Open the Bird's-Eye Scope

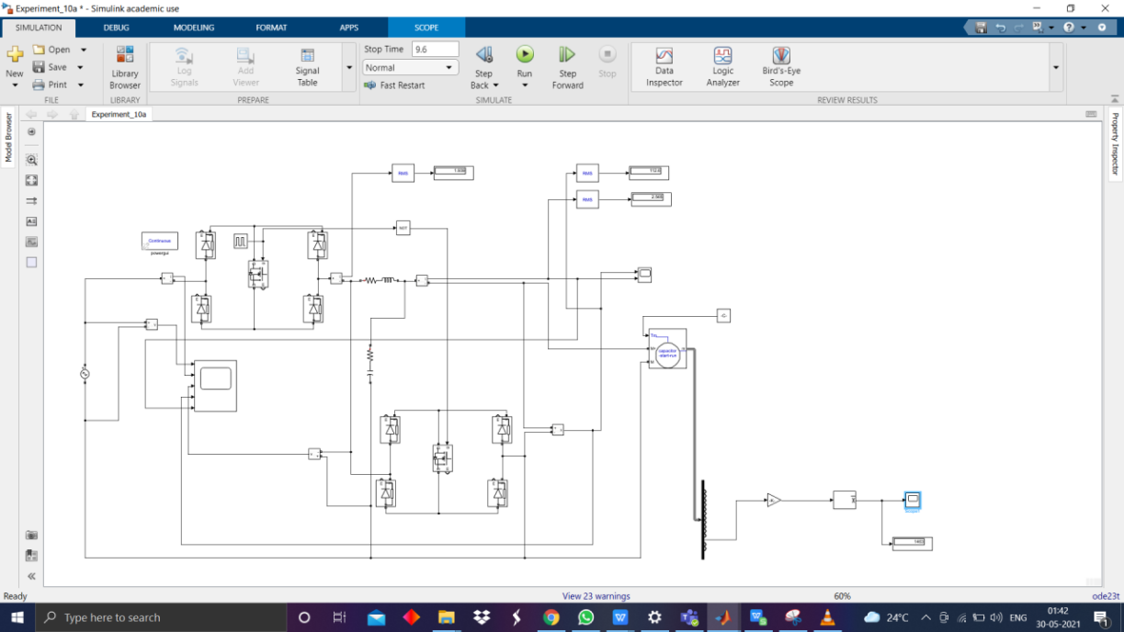pyautogui.click(x=781, y=67)
